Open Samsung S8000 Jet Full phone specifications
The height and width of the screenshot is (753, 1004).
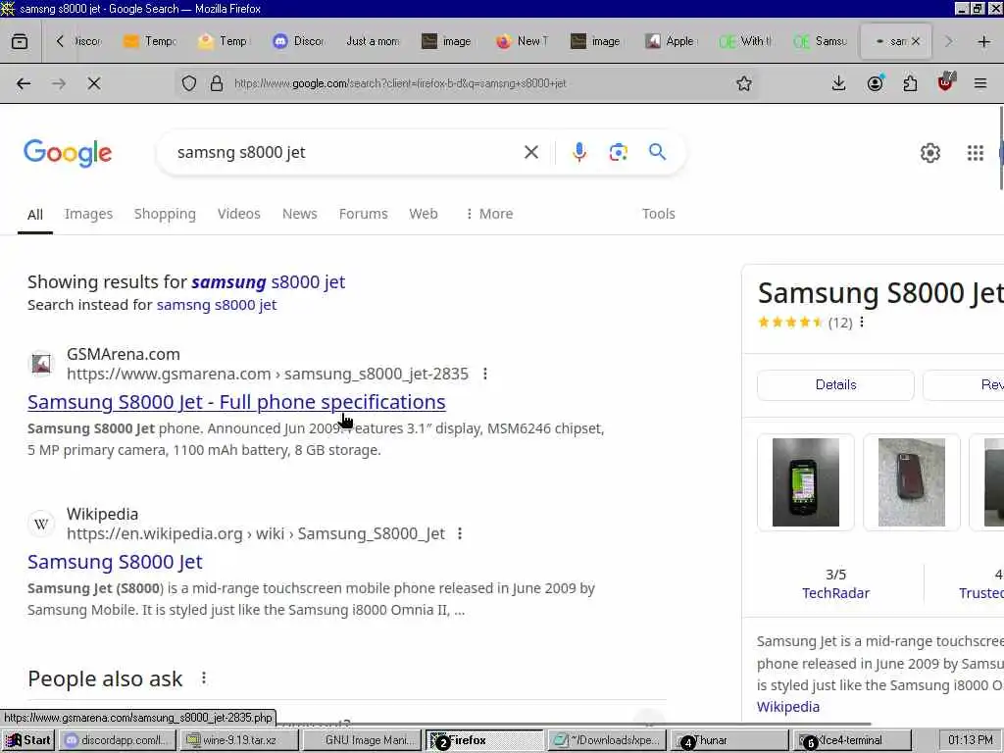[236, 402]
